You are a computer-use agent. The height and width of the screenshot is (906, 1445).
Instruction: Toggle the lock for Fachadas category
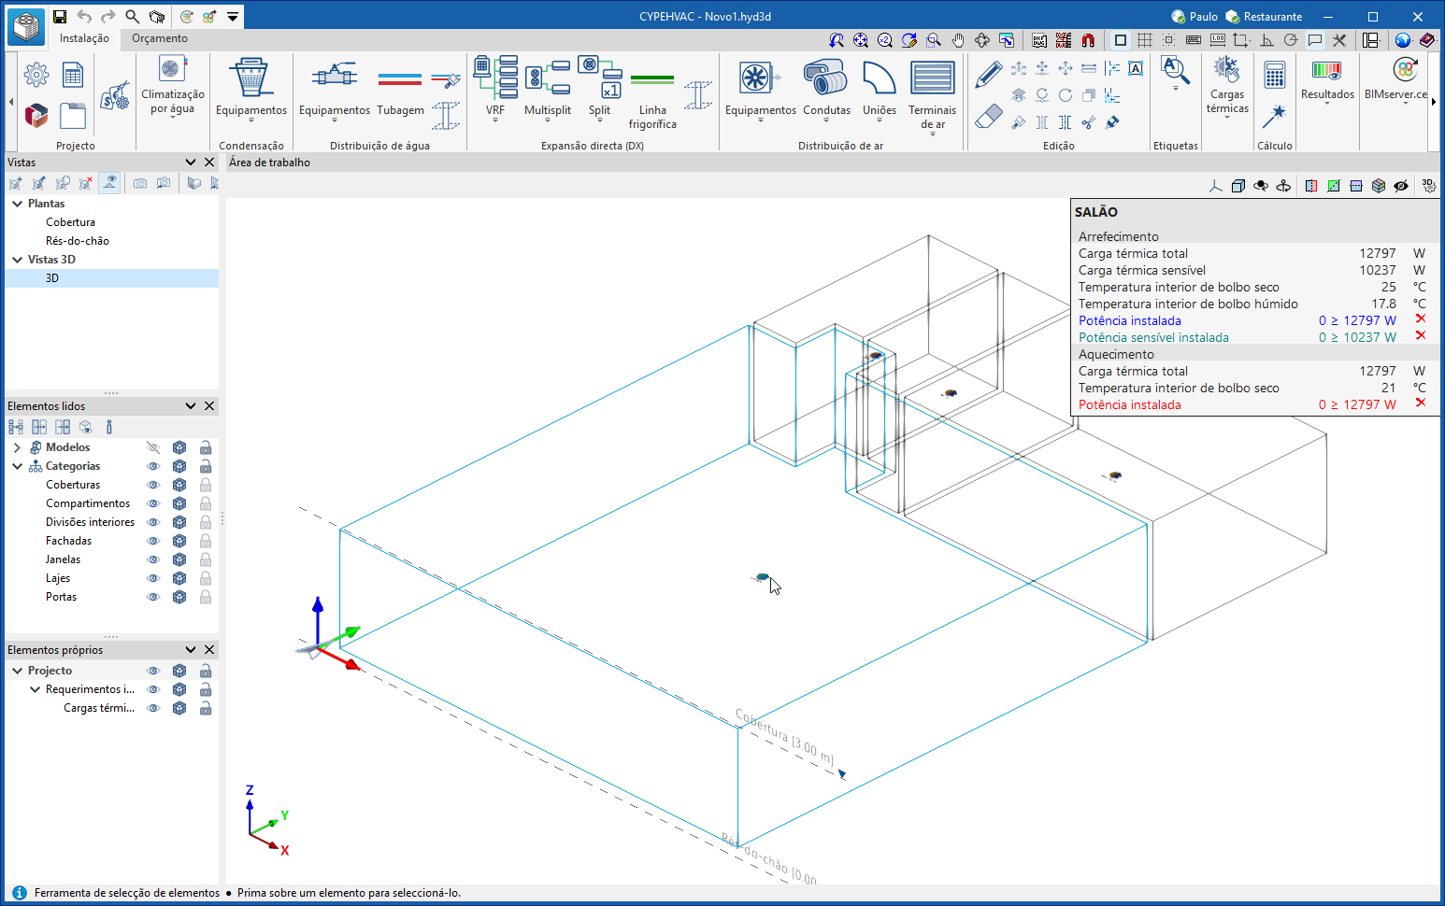pyautogui.click(x=206, y=541)
